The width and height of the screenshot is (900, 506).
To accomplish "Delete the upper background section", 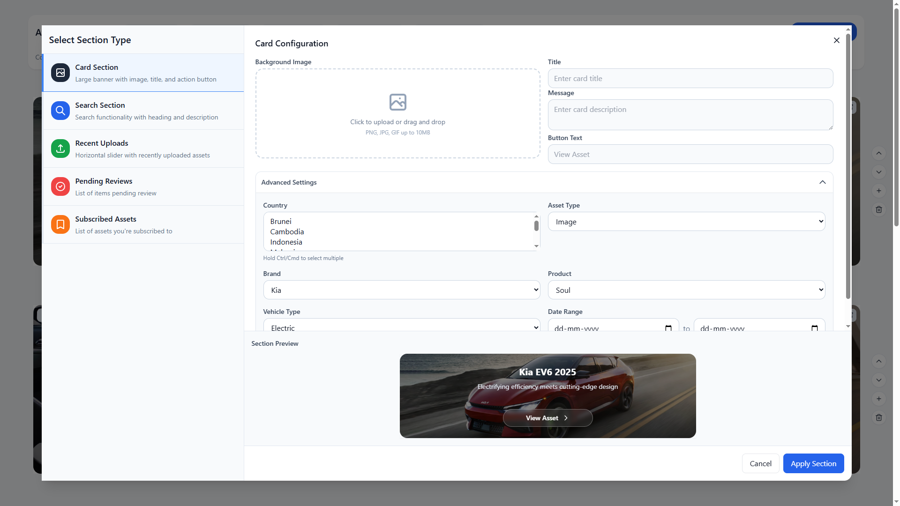I will 879,209.
